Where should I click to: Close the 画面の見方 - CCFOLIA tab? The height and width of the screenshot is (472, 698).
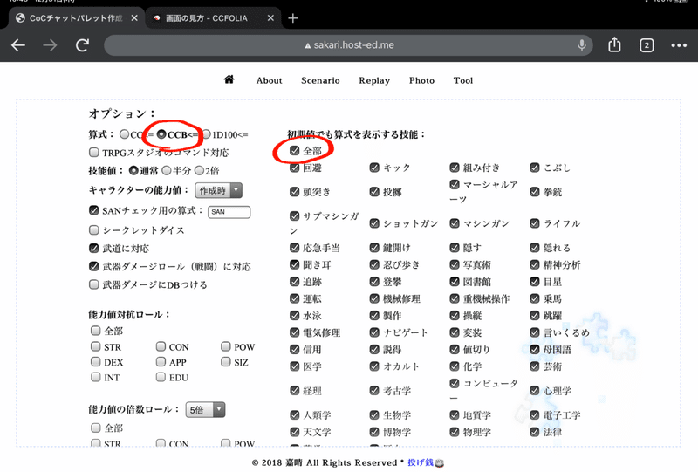[270, 18]
